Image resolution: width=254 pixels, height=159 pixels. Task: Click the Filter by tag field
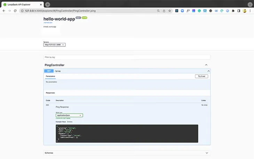click(x=127, y=57)
